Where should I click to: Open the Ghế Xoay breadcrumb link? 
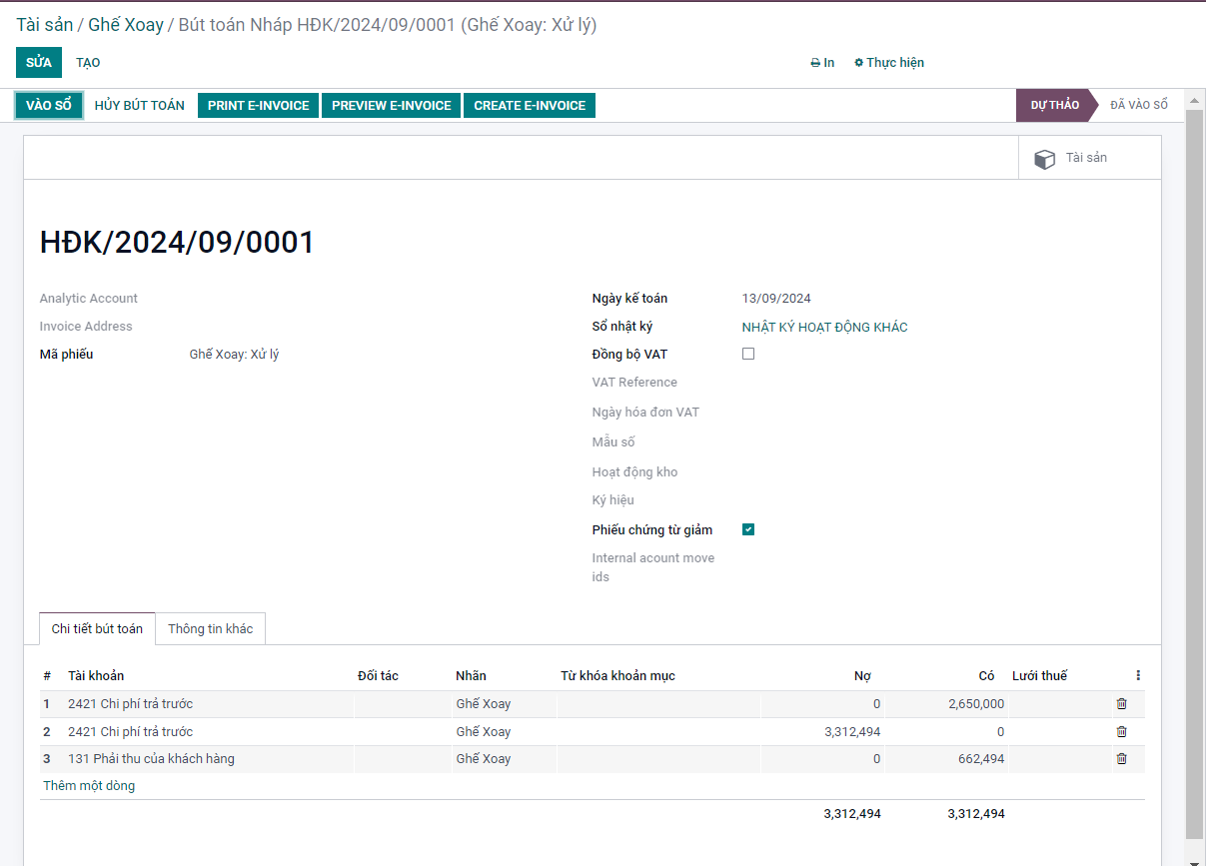(126, 25)
